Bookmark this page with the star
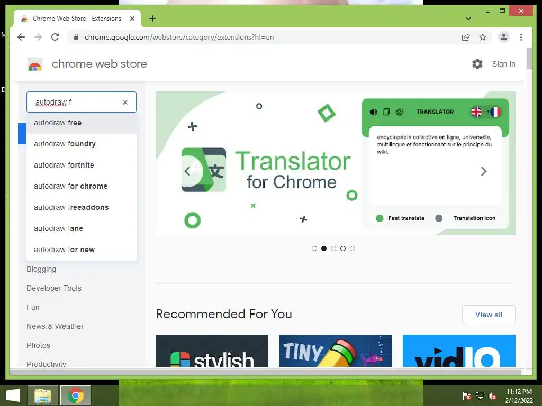This screenshot has width=542, height=406. pos(483,38)
